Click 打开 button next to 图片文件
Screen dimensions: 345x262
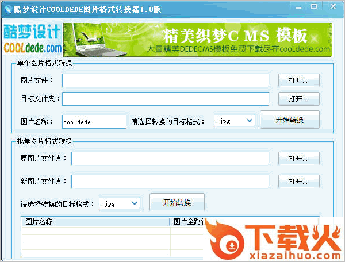coord(299,80)
